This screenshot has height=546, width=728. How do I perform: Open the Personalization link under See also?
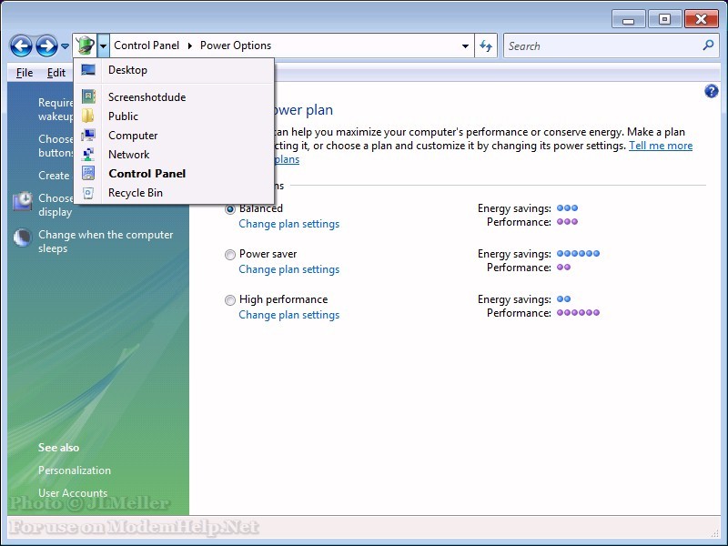(x=75, y=470)
